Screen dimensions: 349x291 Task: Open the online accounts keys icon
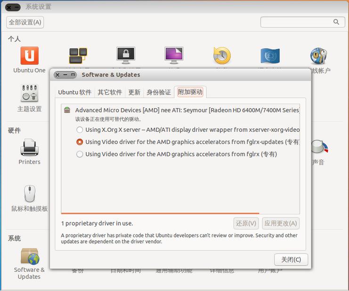click(x=318, y=55)
